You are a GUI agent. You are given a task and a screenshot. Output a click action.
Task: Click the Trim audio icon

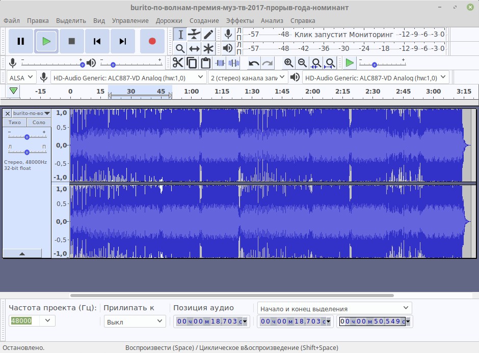pos(220,63)
